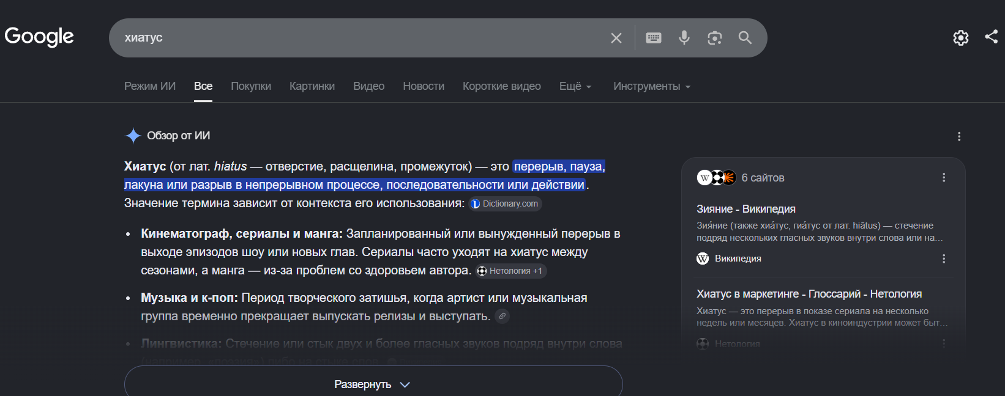Open Хиатус в маркетинге - Глоссарий - Нетология
The width and height of the screenshot is (1005, 396).
[x=809, y=294]
